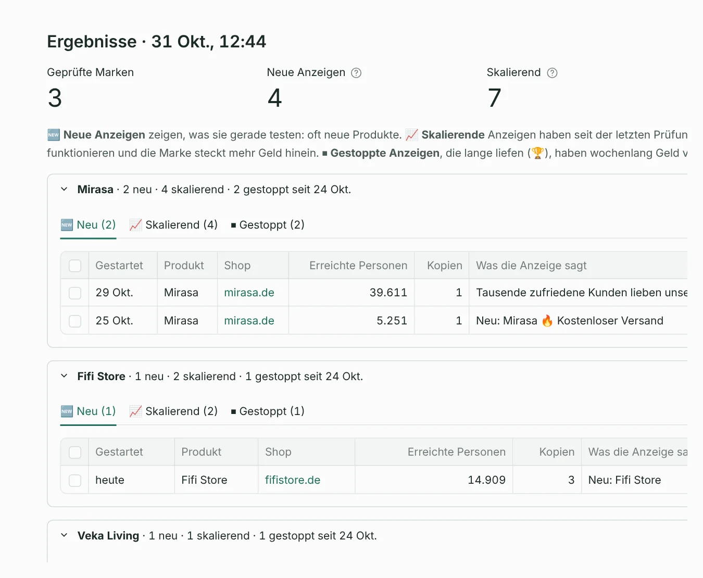Click ad text 'Tausende zufriedene Kunden lieben'
This screenshot has height=578, width=703.
coord(582,293)
